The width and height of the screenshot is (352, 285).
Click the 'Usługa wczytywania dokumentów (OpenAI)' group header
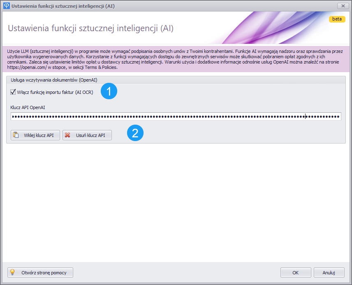click(54, 80)
